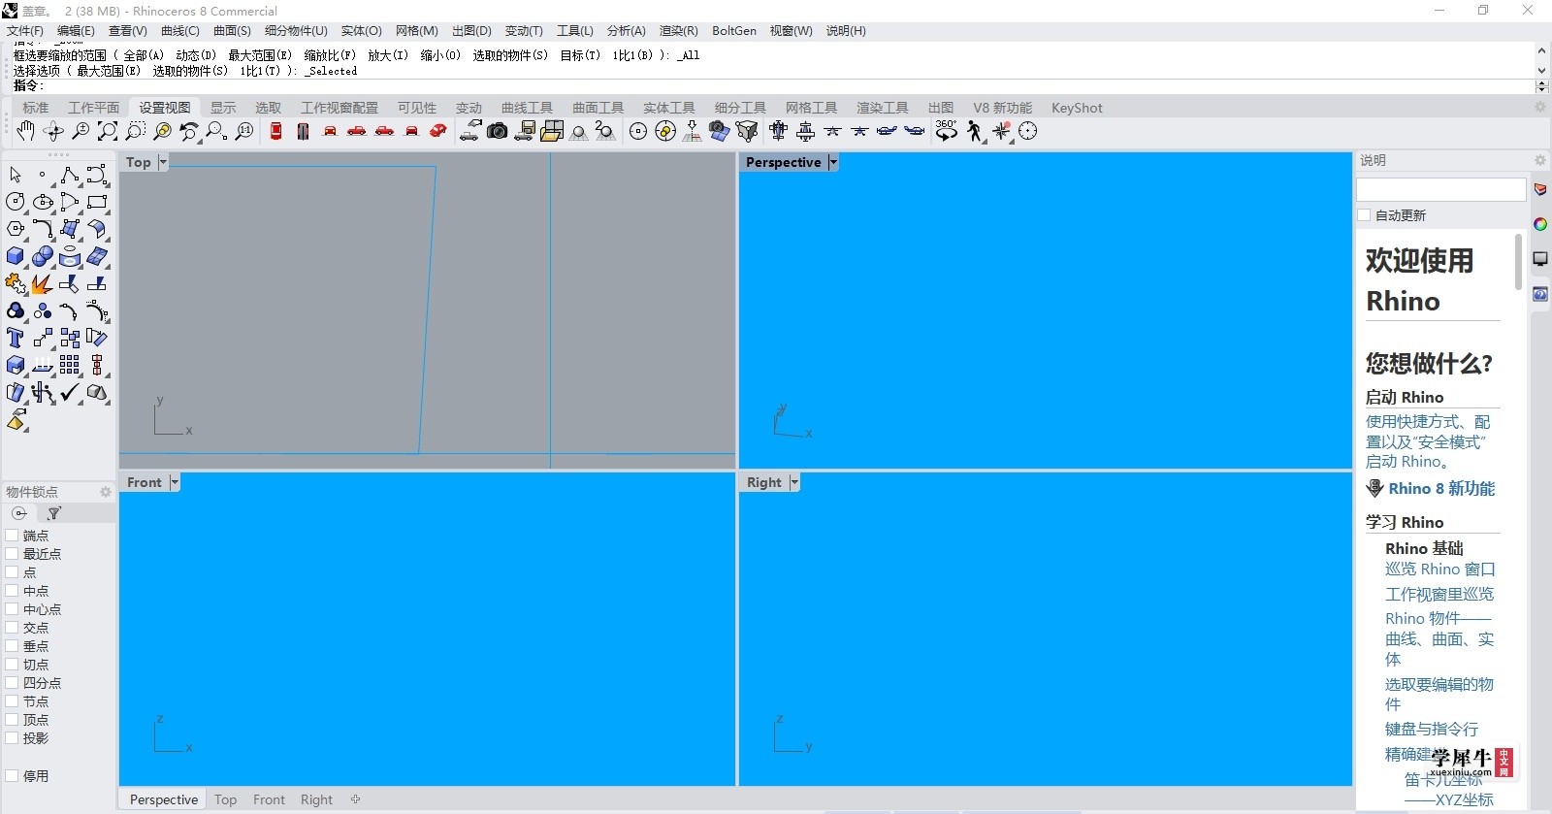The image size is (1552, 814).
Task: Select the Polygon tool
Action: [x=16, y=229]
